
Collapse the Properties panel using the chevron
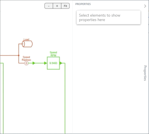coord(145,6)
